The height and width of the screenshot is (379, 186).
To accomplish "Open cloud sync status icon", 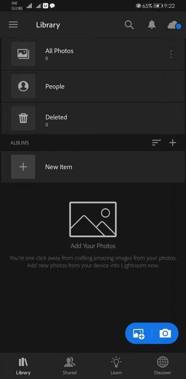I will 174,25.
